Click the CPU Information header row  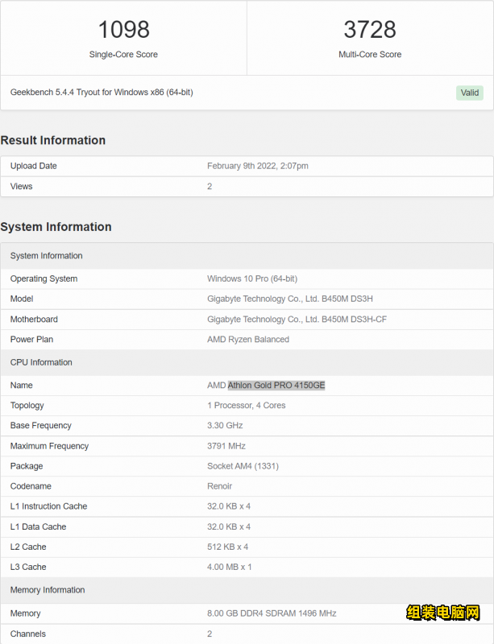(247, 362)
